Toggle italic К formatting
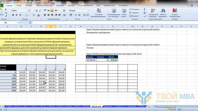 coord(16,15)
